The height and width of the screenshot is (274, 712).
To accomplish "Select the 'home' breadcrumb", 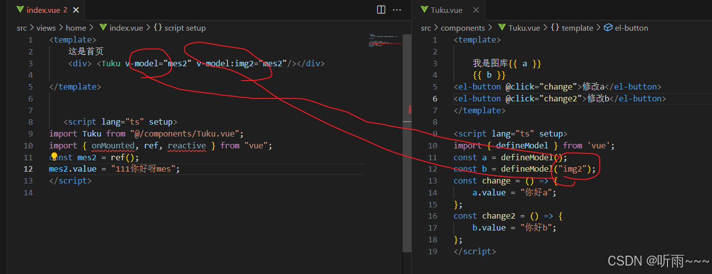I will (76, 28).
